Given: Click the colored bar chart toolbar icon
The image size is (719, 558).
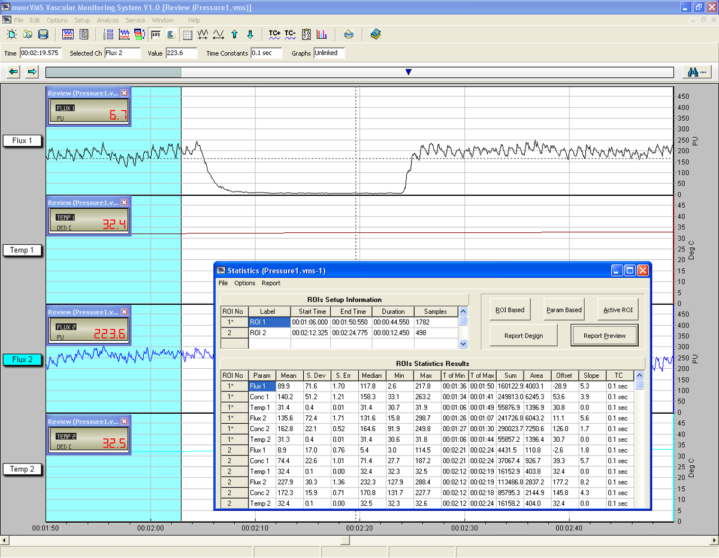Looking at the screenshot, I should click(322, 34).
